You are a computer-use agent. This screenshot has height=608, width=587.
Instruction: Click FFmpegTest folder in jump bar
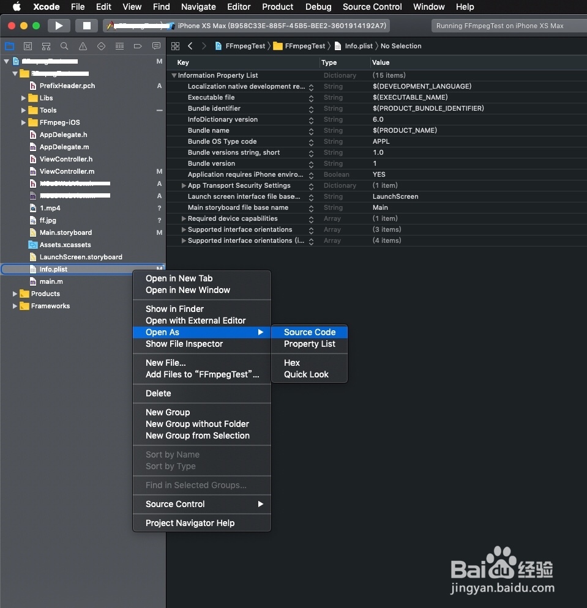coord(299,46)
